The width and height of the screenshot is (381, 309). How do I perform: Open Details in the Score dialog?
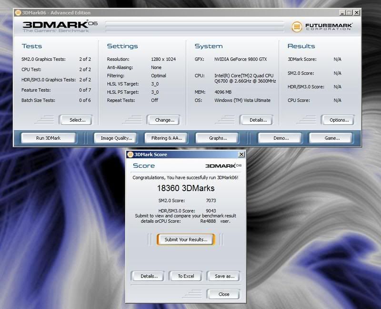(x=148, y=276)
